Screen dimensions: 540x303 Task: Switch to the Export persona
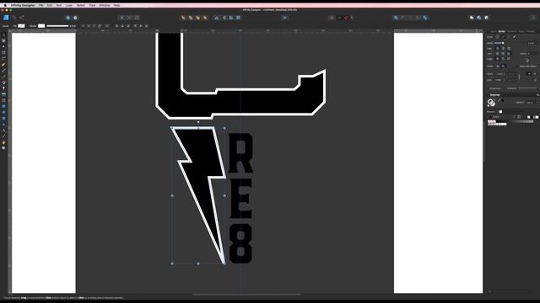22,18
